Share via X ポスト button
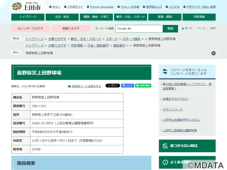Viewport: 227px width, 170px height. click(113, 86)
